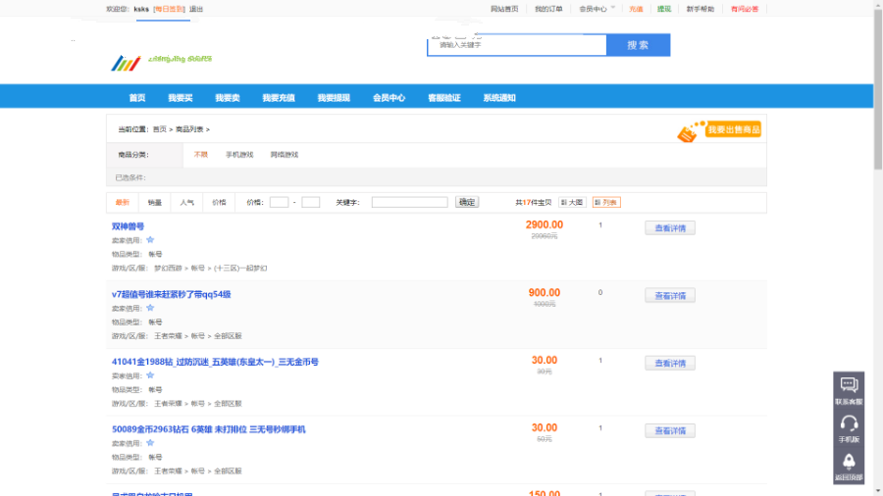Select 不限 category filter
Image resolution: width=883 pixels, height=496 pixels.
(x=201, y=155)
